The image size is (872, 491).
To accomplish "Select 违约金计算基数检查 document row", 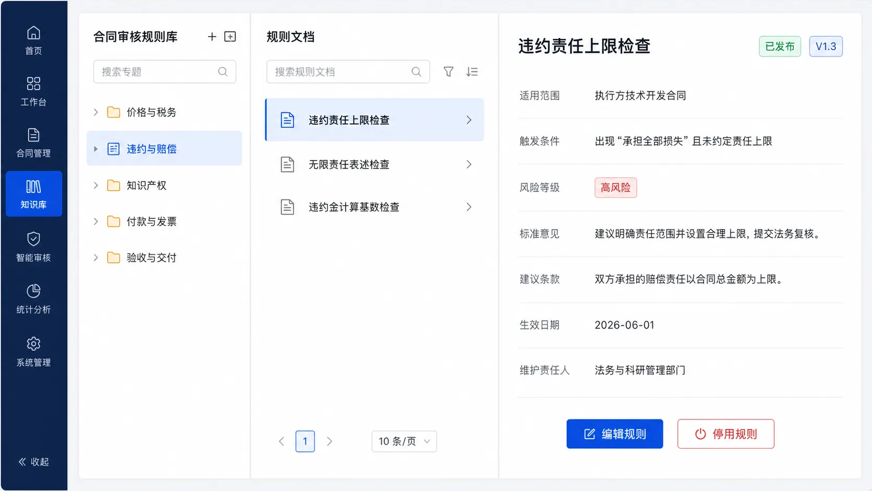I will tap(374, 207).
